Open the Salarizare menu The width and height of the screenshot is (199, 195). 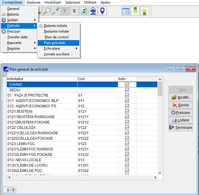pos(72,2)
